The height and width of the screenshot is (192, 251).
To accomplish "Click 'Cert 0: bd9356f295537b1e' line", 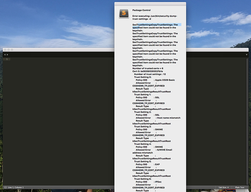I will tap(148, 71).
